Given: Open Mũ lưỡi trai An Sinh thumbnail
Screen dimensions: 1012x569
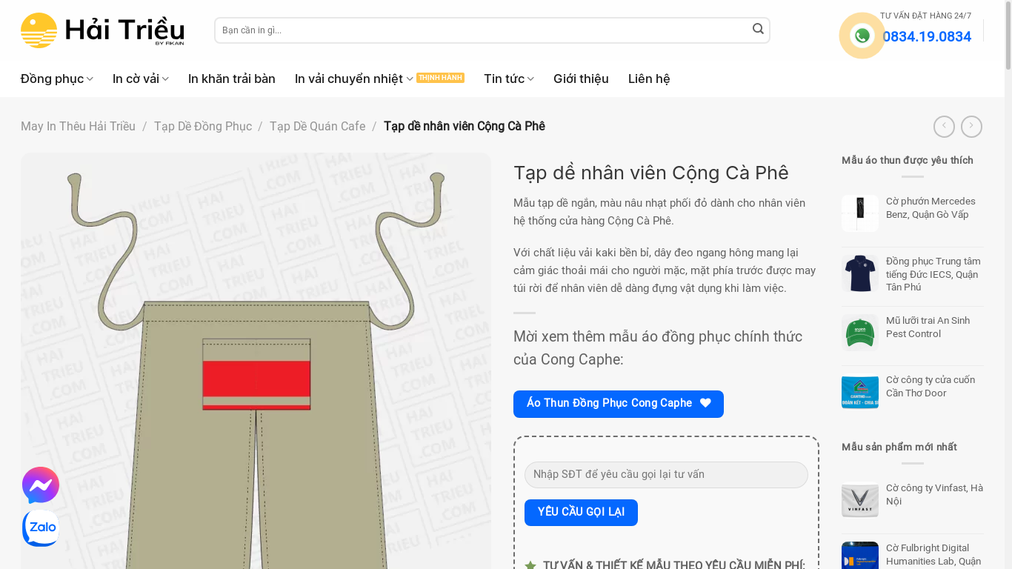Looking at the screenshot, I should point(860,333).
